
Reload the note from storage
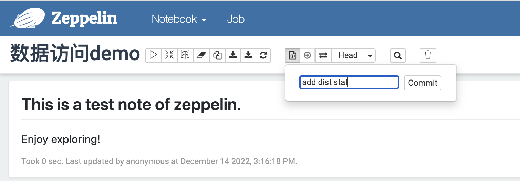(x=263, y=55)
